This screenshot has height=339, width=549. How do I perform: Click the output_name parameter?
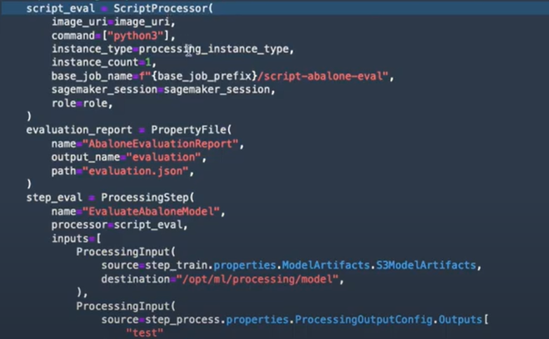(82, 158)
